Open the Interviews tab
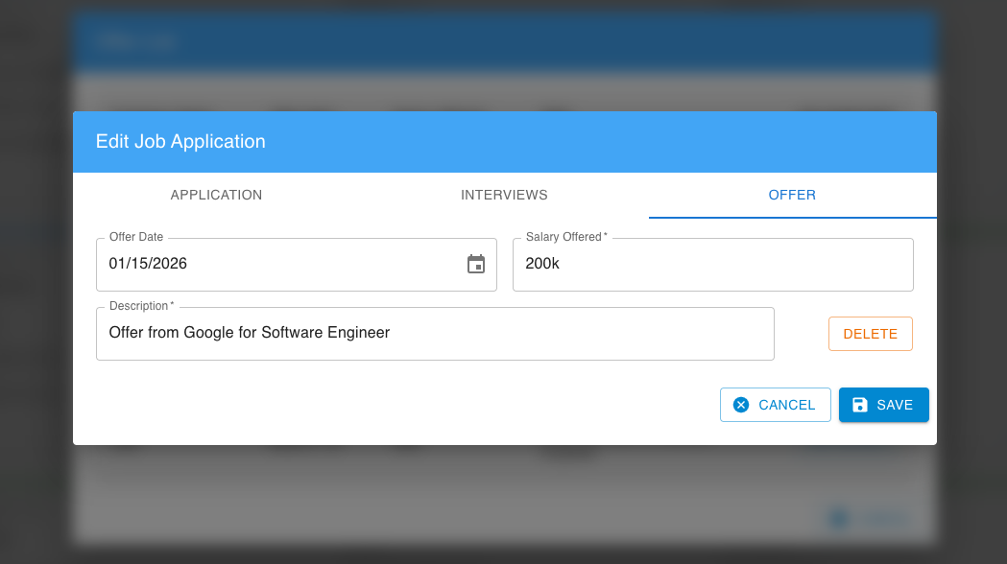The height and width of the screenshot is (564, 1007). (504, 195)
